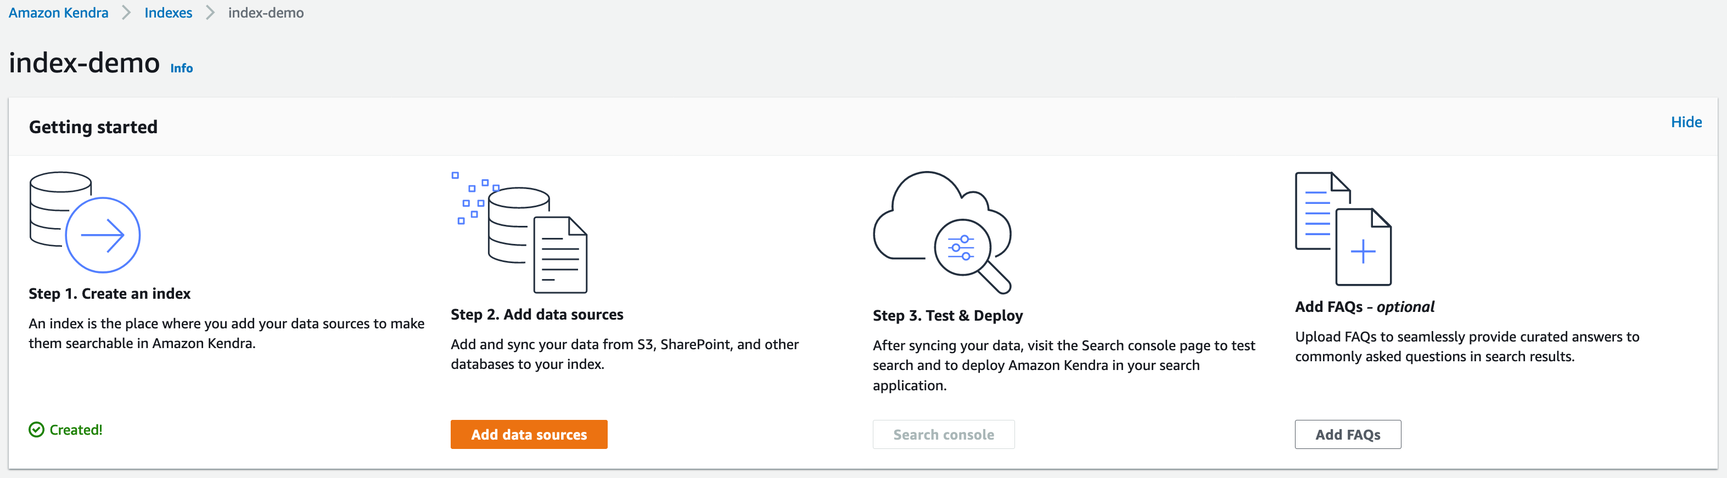Open the Info link beside index-demo
Screen dimensions: 1727x478
[182, 69]
